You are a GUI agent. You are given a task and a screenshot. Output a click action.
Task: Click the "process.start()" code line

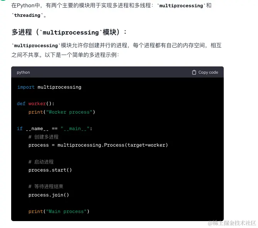coord(50,170)
